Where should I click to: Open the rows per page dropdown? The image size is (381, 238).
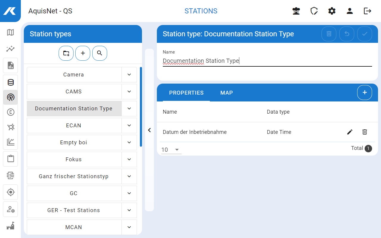tap(171, 150)
